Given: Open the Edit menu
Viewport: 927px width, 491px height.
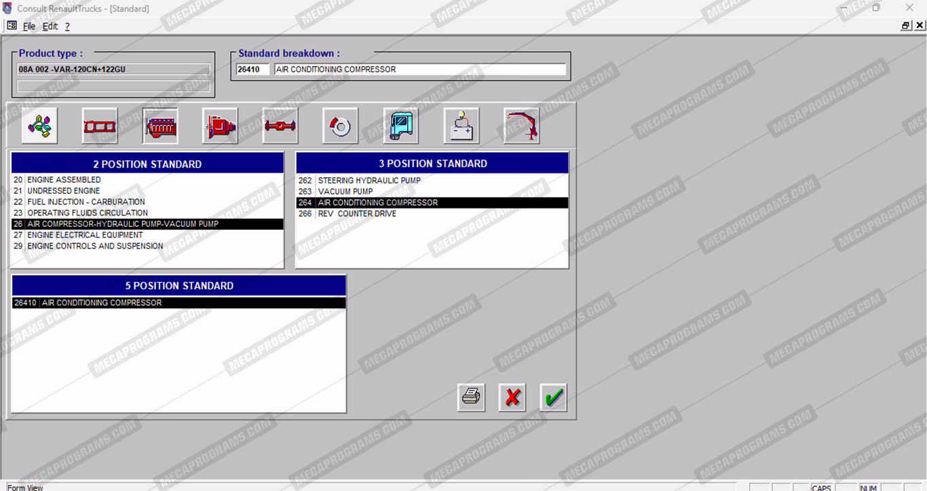Looking at the screenshot, I should (50, 26).
